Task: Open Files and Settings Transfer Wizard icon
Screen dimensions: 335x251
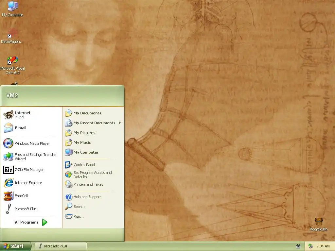Action: (x=8, y=157)
